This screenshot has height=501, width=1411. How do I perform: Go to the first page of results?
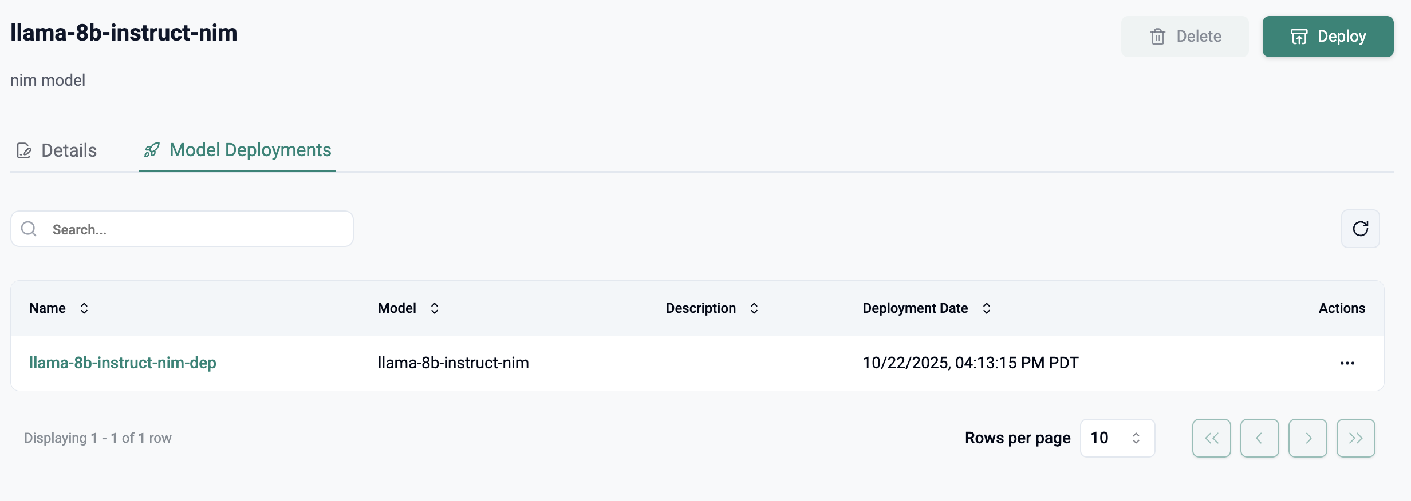click(x=1211, y=438)
